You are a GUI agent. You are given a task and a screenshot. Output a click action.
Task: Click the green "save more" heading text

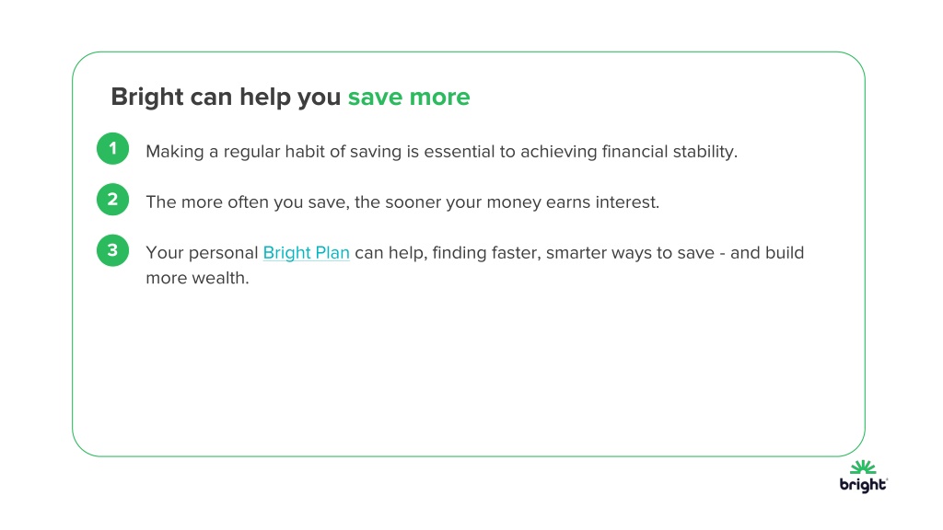pyautogui.click(x=409, y=97)
